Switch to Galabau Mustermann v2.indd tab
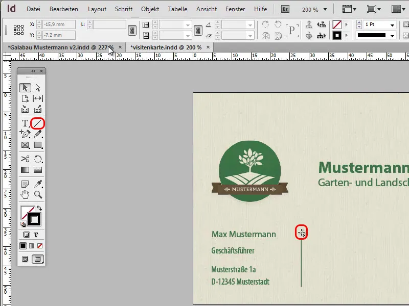Screen dimensions: 409x306 (60, 47)
